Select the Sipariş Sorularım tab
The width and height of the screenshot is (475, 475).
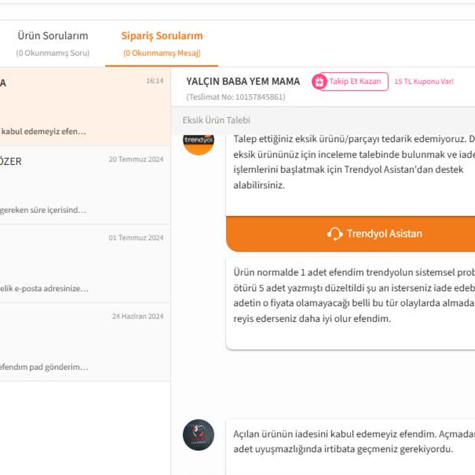tap(161, 36)
